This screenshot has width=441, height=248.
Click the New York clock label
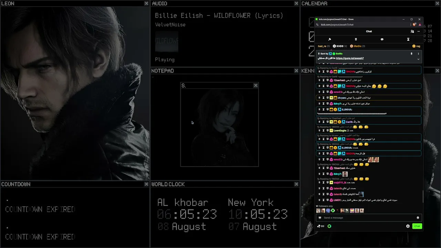pos(250,203)
